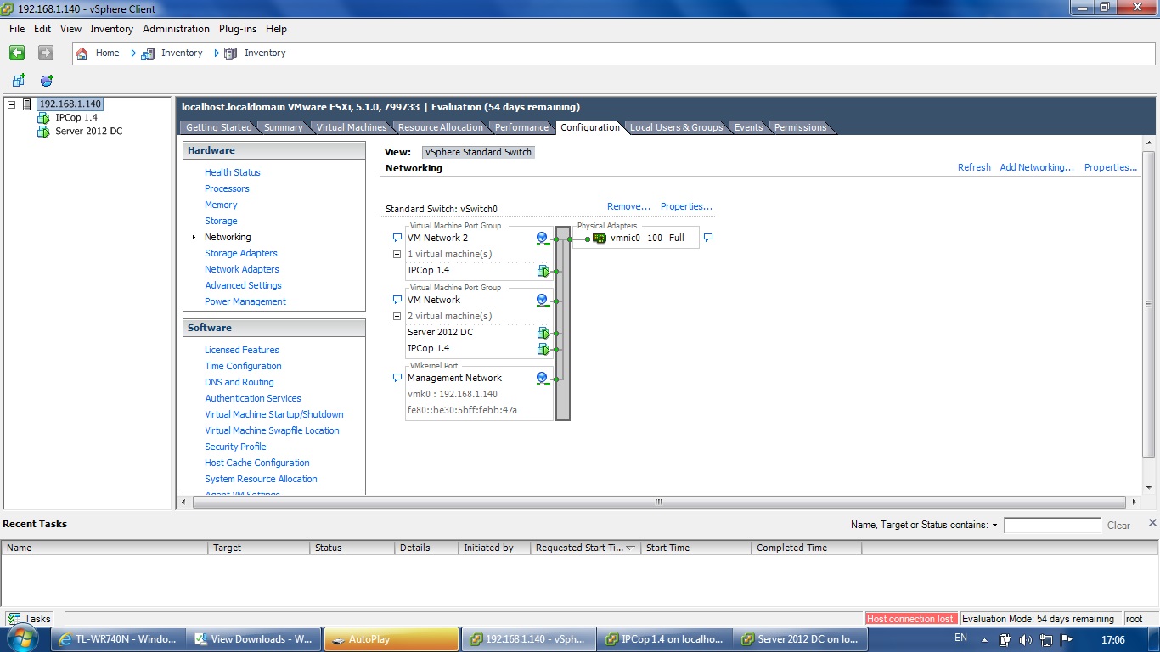Viewport: 1160px width, 652px height.
Task: Switch to the AutoPlay taskbar window
Action: (391, 639)
